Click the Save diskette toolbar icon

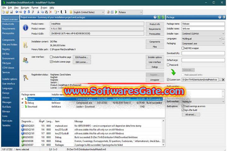tap(11, 12)
